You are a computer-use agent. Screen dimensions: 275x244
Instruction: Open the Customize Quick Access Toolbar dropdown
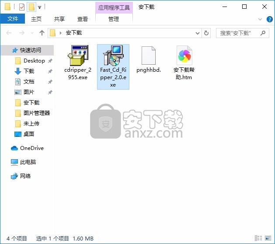pyautogui.click(x=40, y=7)
